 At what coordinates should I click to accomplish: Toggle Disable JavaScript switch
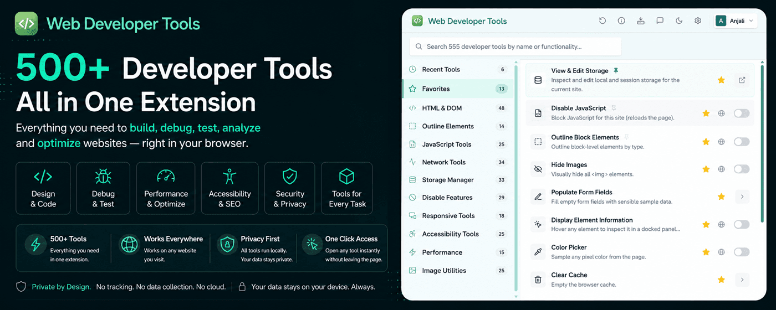click(x=742, y=113)
